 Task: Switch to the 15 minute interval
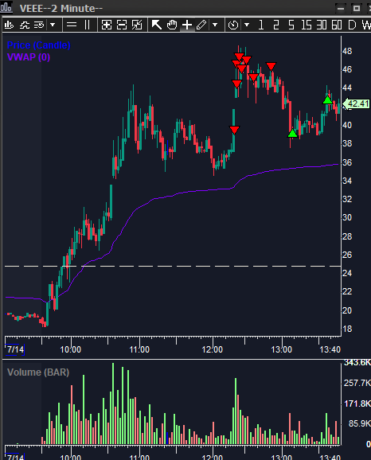click(307, 25)
